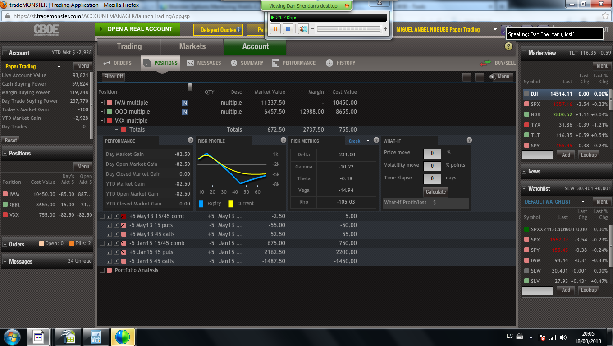Click the Buy/Sell arrows icon

pyautogui.click(x=485, y=63)
